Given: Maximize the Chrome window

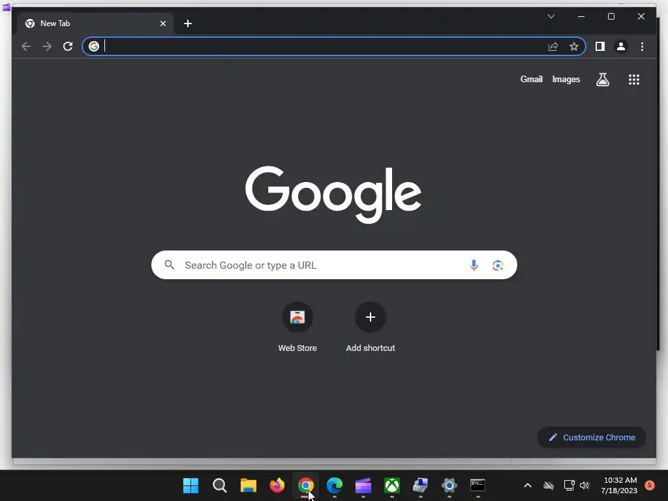Looking at the screenshot, I should (x=611, y=16).
